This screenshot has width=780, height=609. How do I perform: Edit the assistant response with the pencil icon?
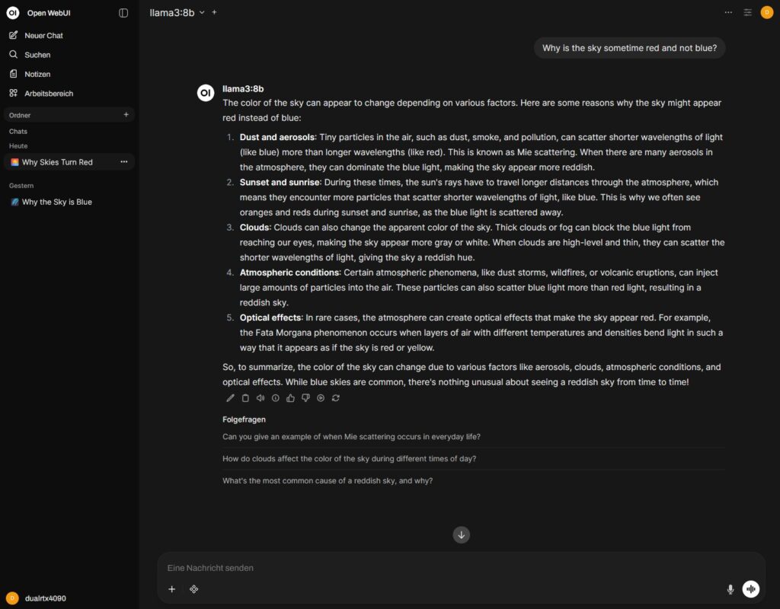coord(230,397)
